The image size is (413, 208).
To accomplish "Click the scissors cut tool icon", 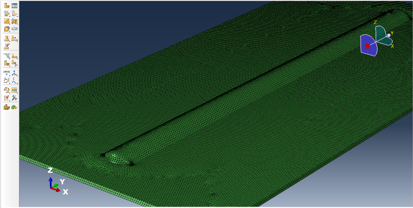I will 15,64.
